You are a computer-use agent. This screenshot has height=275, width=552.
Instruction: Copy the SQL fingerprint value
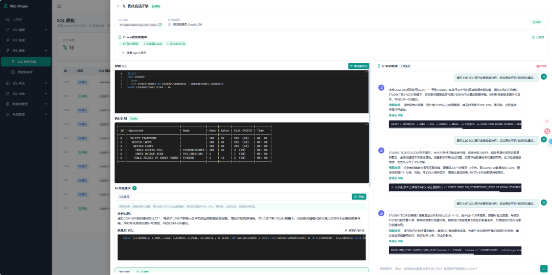160,24
